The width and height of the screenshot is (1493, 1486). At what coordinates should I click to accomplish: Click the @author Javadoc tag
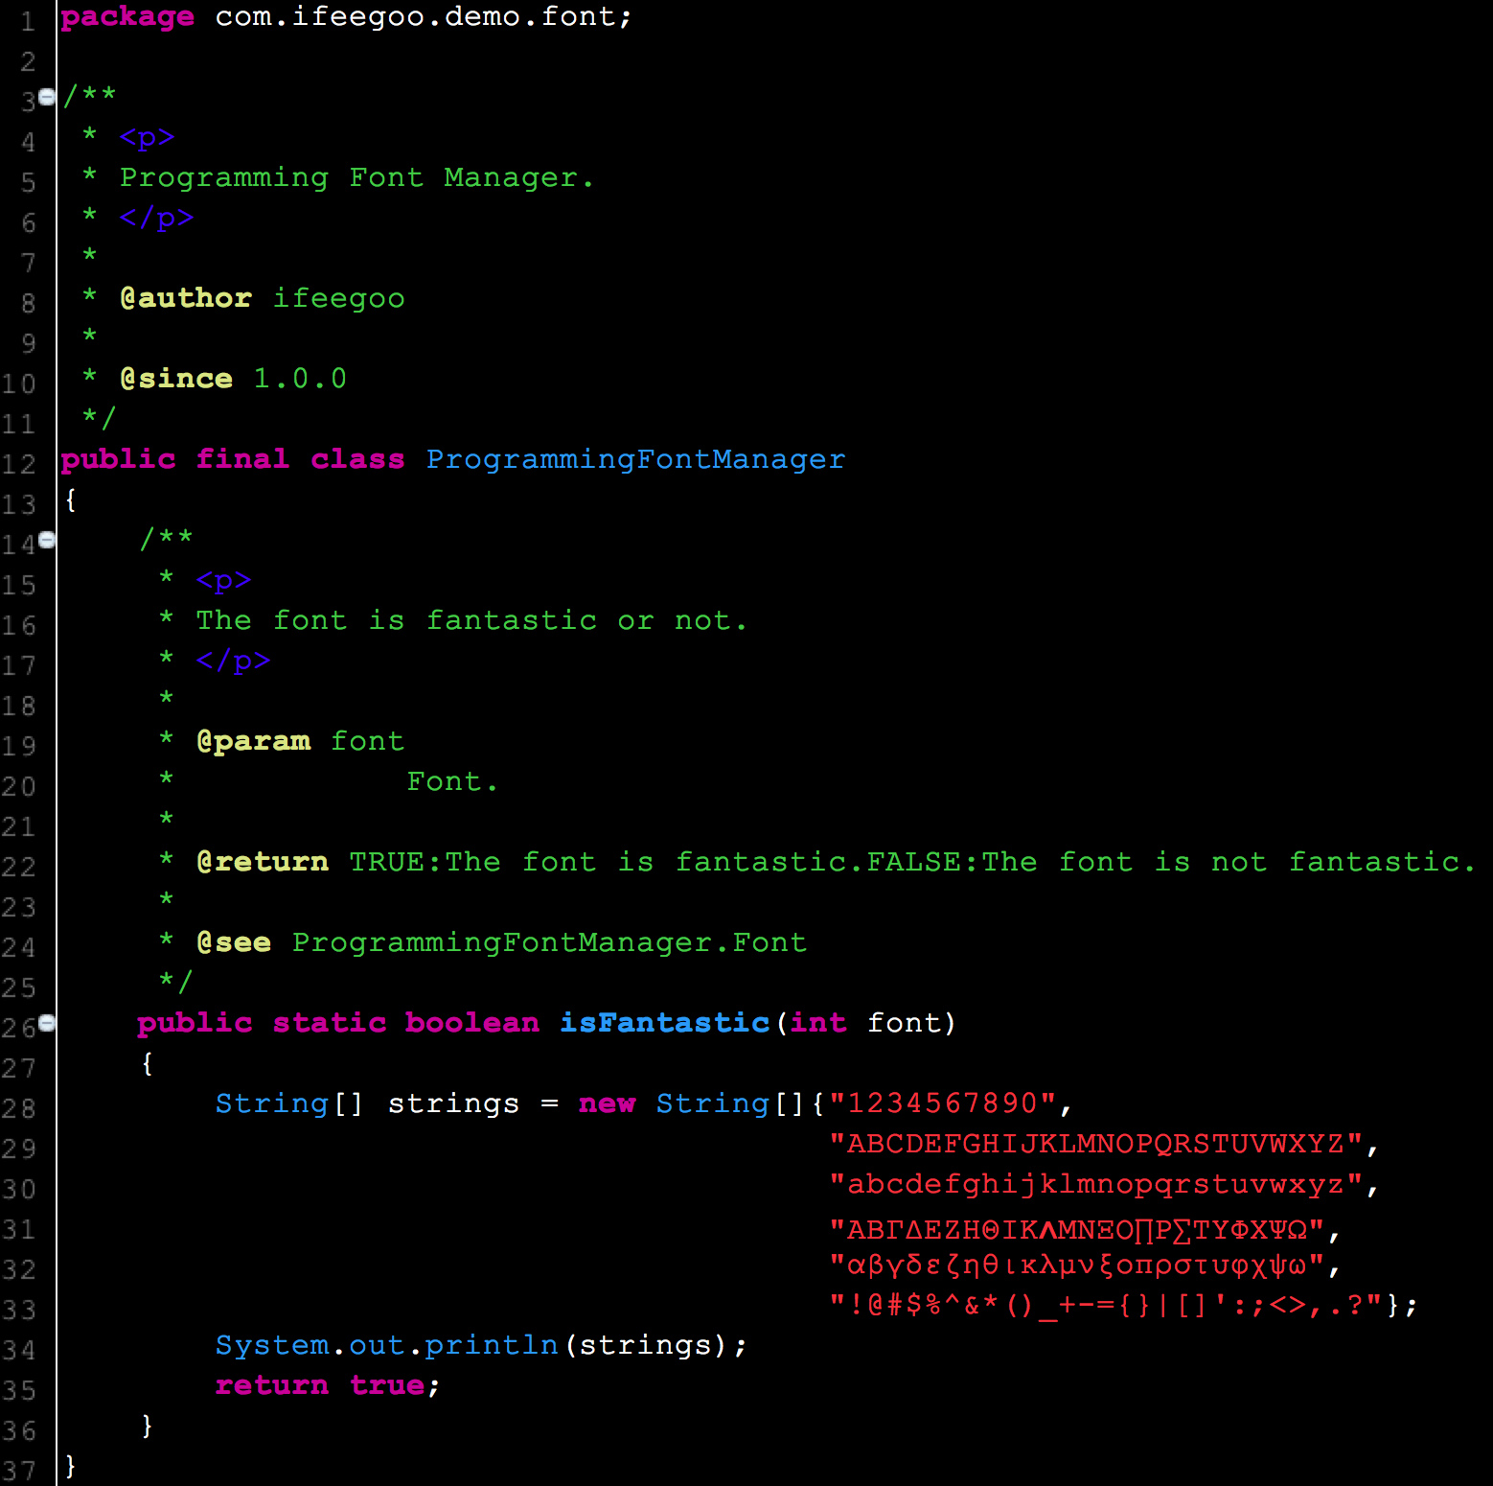(186, 298)
